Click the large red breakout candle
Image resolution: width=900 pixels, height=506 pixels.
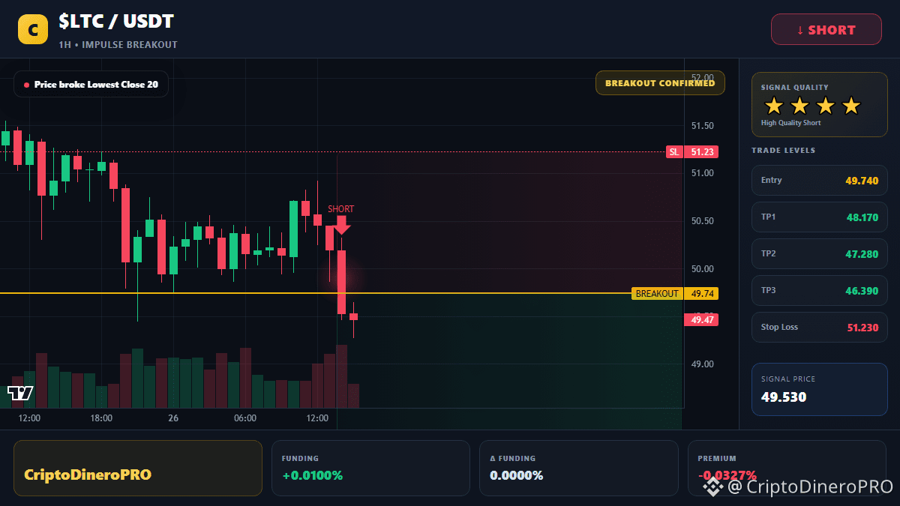pos(341,282)
